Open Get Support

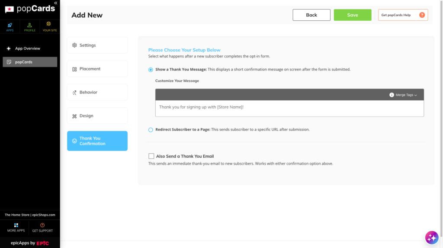point(42,227)
